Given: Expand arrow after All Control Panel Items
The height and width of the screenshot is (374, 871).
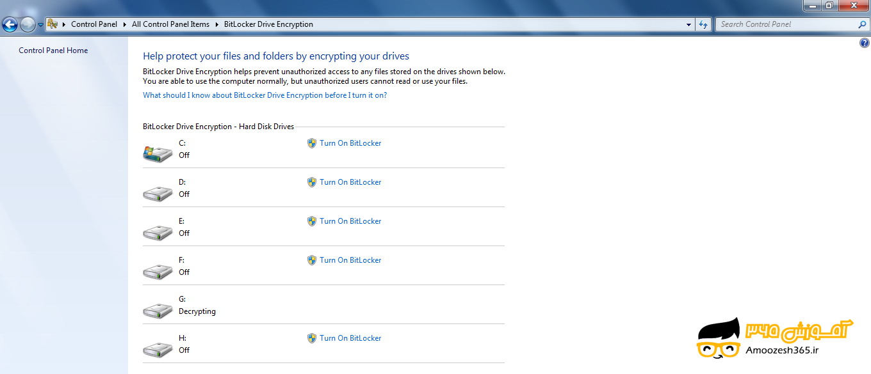Looking at the screenshot, I should coord(217,24).
